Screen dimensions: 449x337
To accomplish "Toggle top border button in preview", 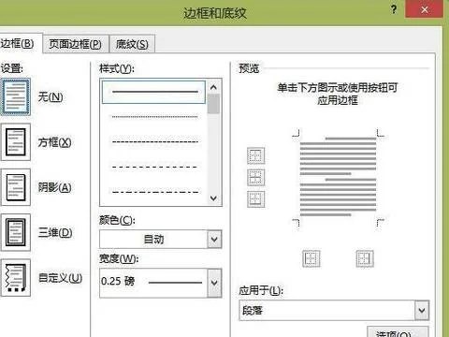I will 256,155.
